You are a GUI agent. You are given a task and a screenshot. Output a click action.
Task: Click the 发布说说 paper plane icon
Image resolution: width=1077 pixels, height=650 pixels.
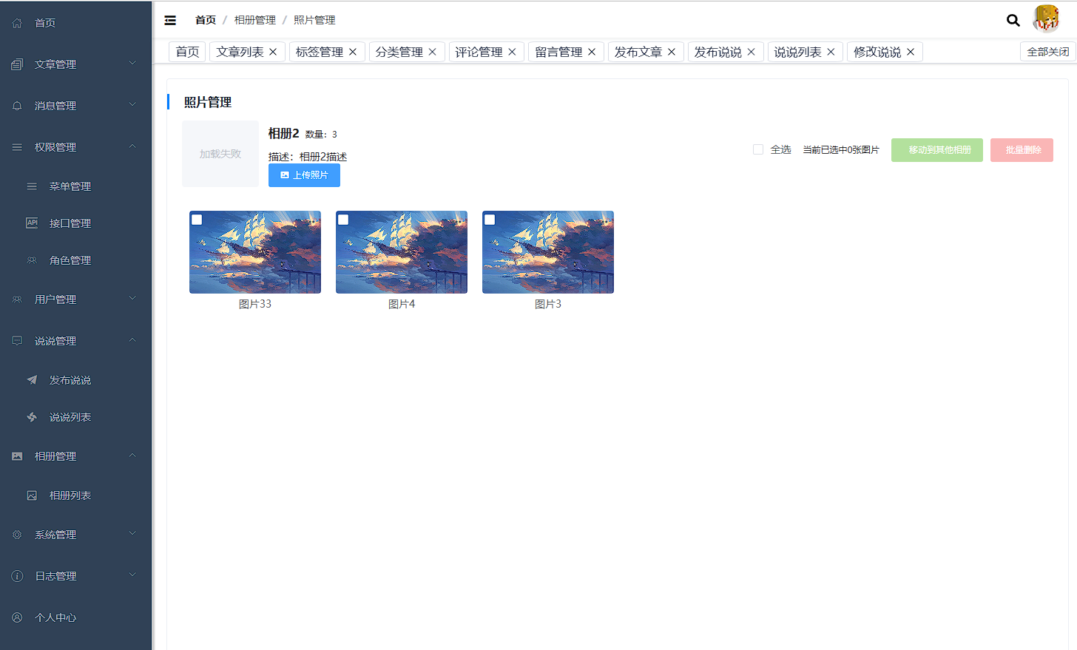coord(32,380)
